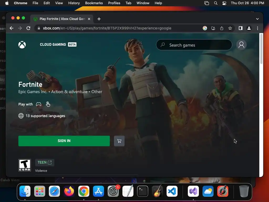This screenshot has height=202, width=269.
Task: Open the Tab menu
Action: click(x=128, y=3)
